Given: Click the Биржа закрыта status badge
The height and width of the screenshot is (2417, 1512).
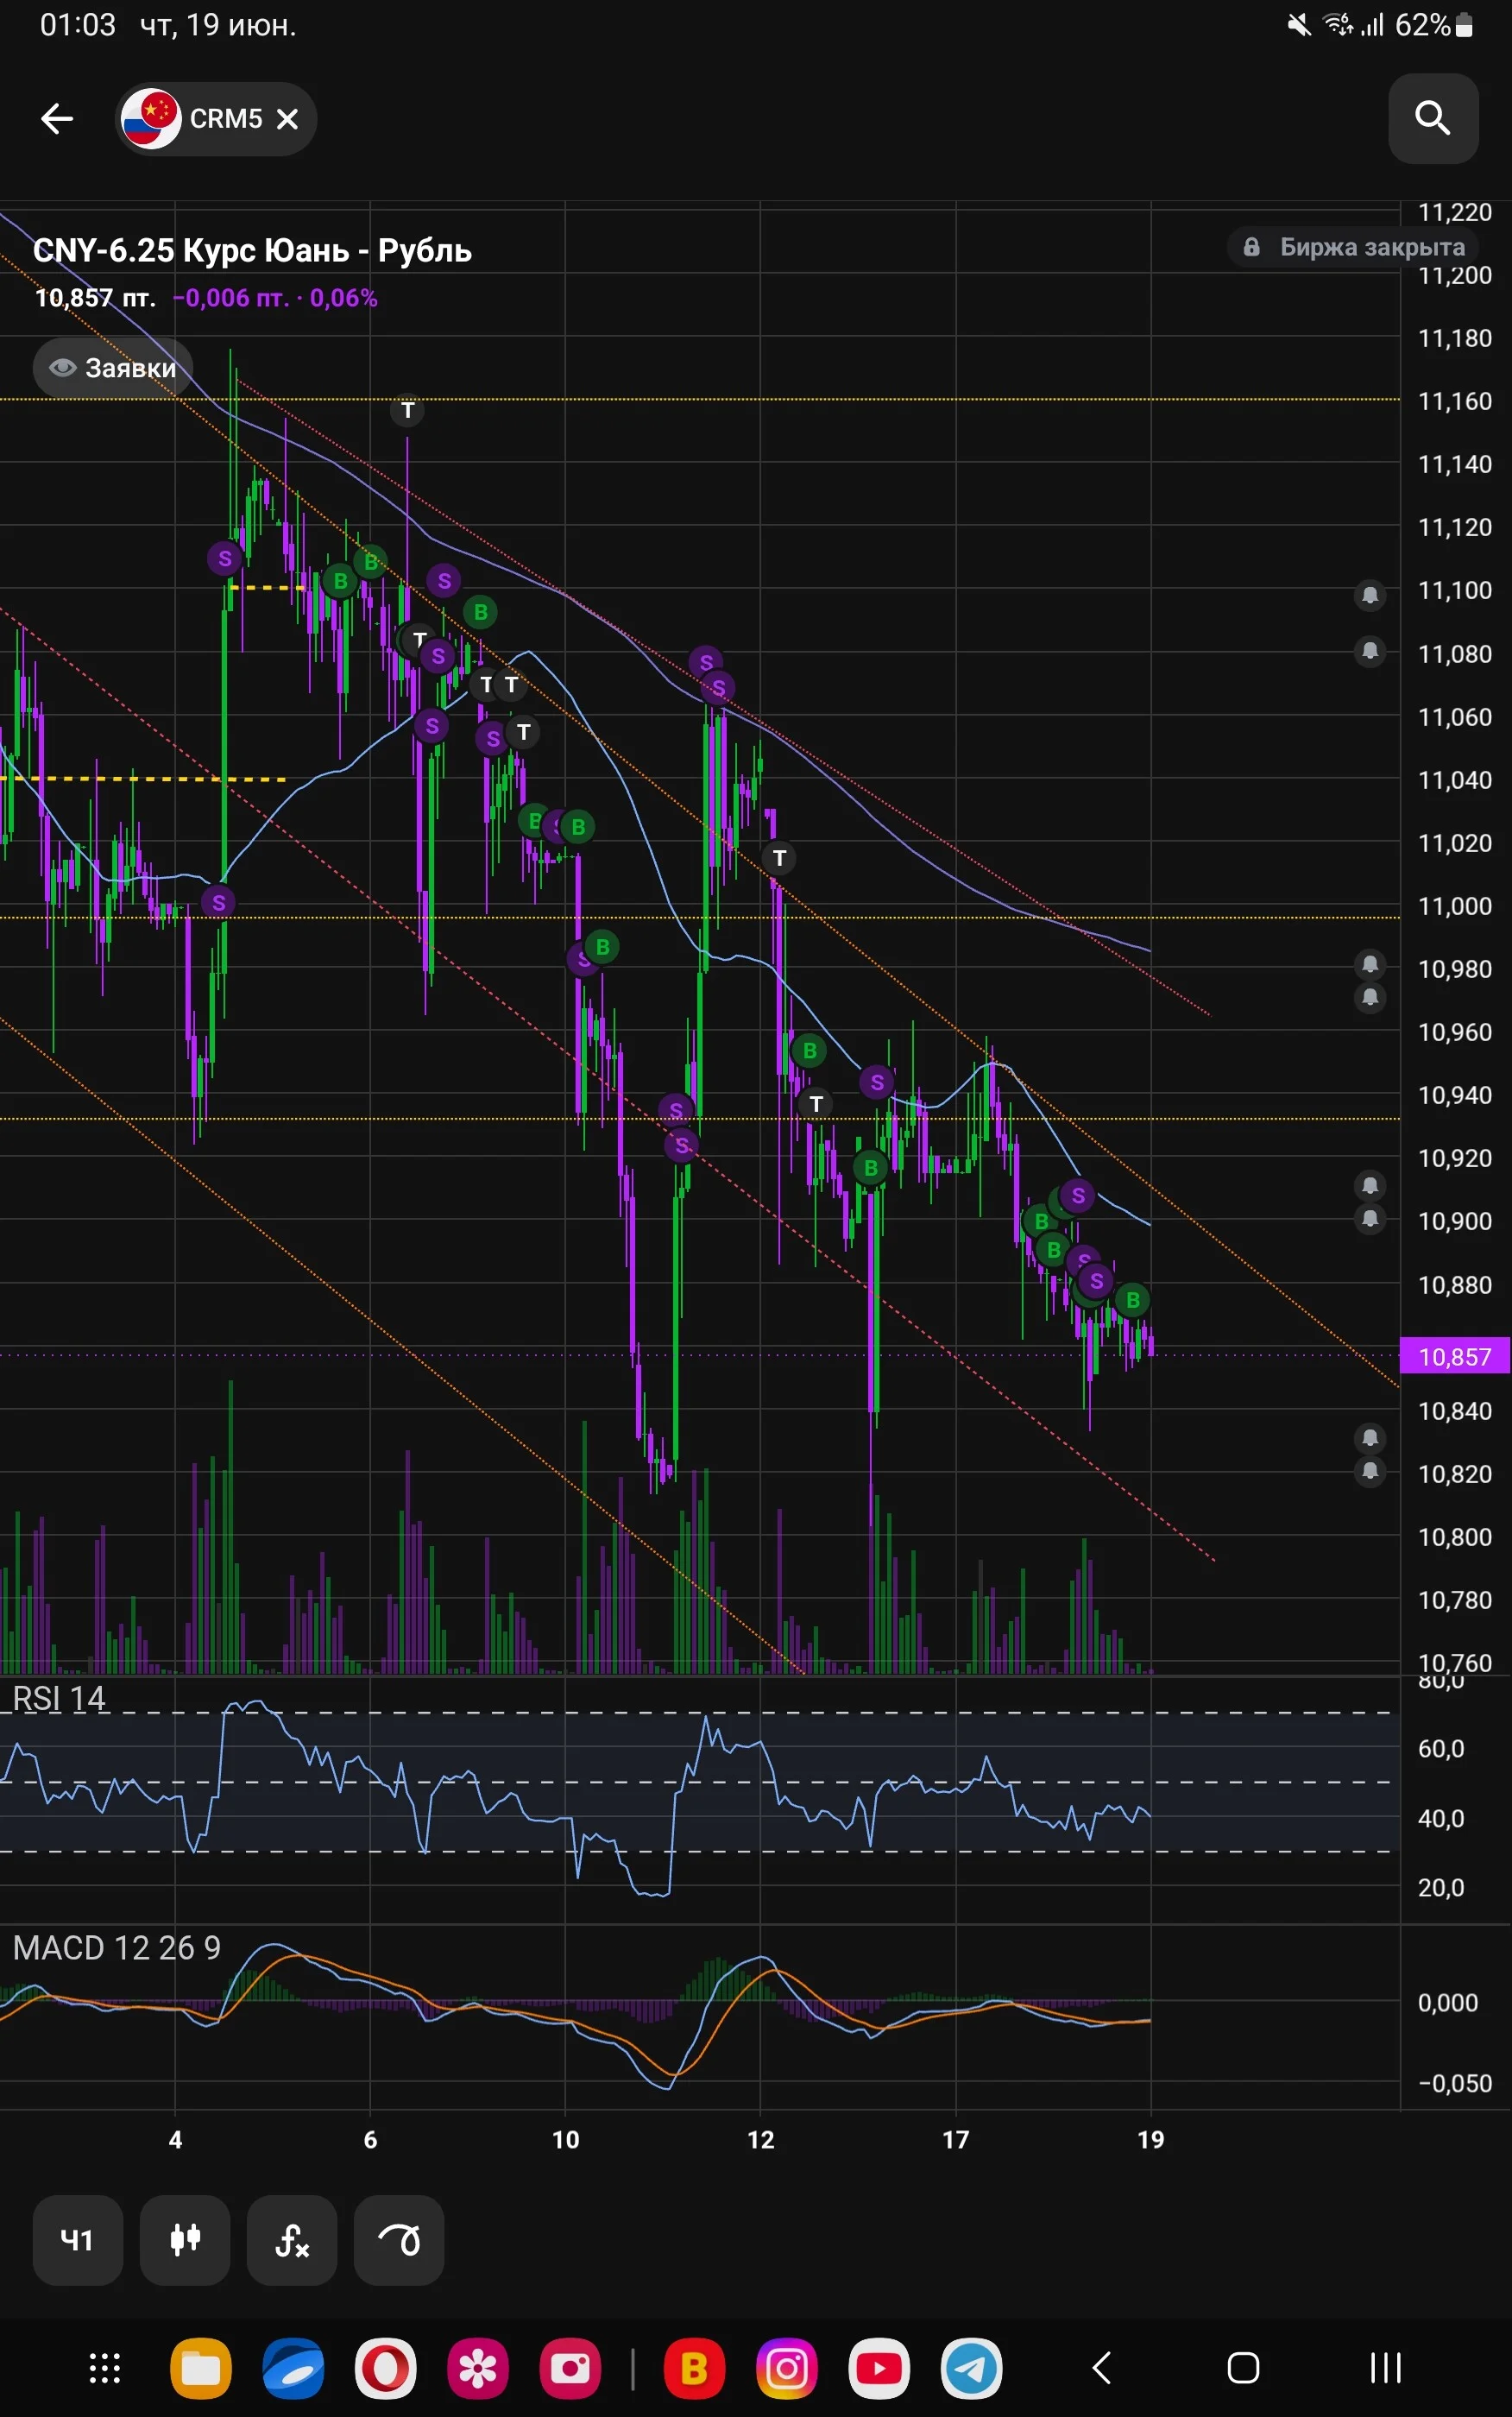Looking at the screenshot, I should [1353, 247].
